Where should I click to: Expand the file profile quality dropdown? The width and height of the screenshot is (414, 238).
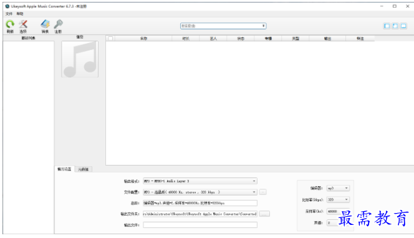point(200,192)
